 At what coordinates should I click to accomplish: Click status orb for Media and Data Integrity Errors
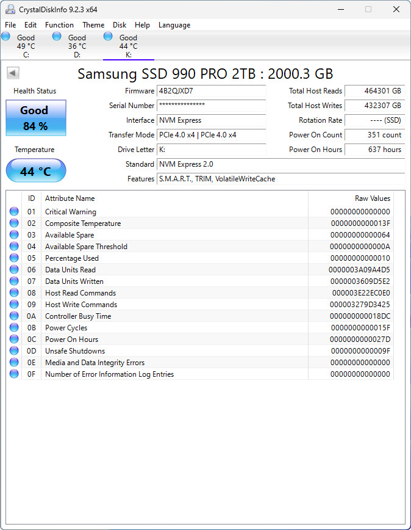14,362
